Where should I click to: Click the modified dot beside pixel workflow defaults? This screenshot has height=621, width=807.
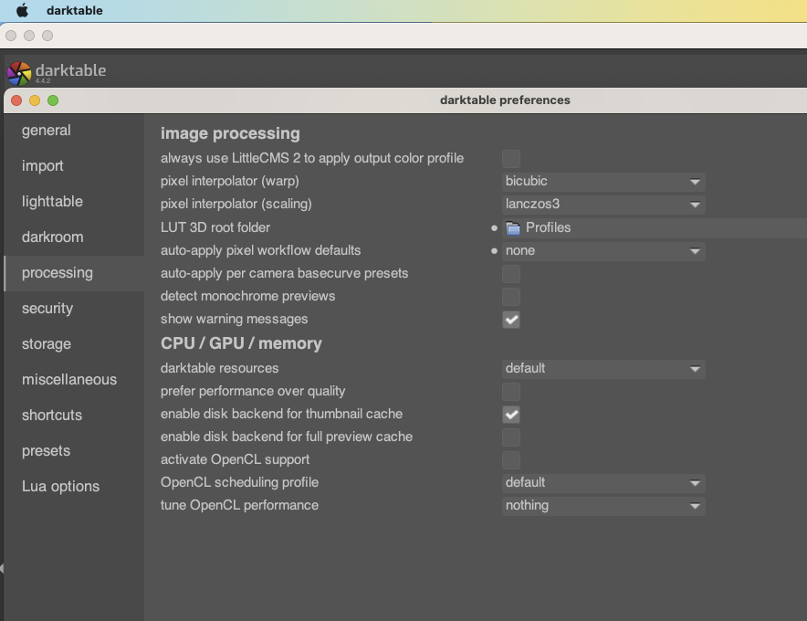[495, 250]
